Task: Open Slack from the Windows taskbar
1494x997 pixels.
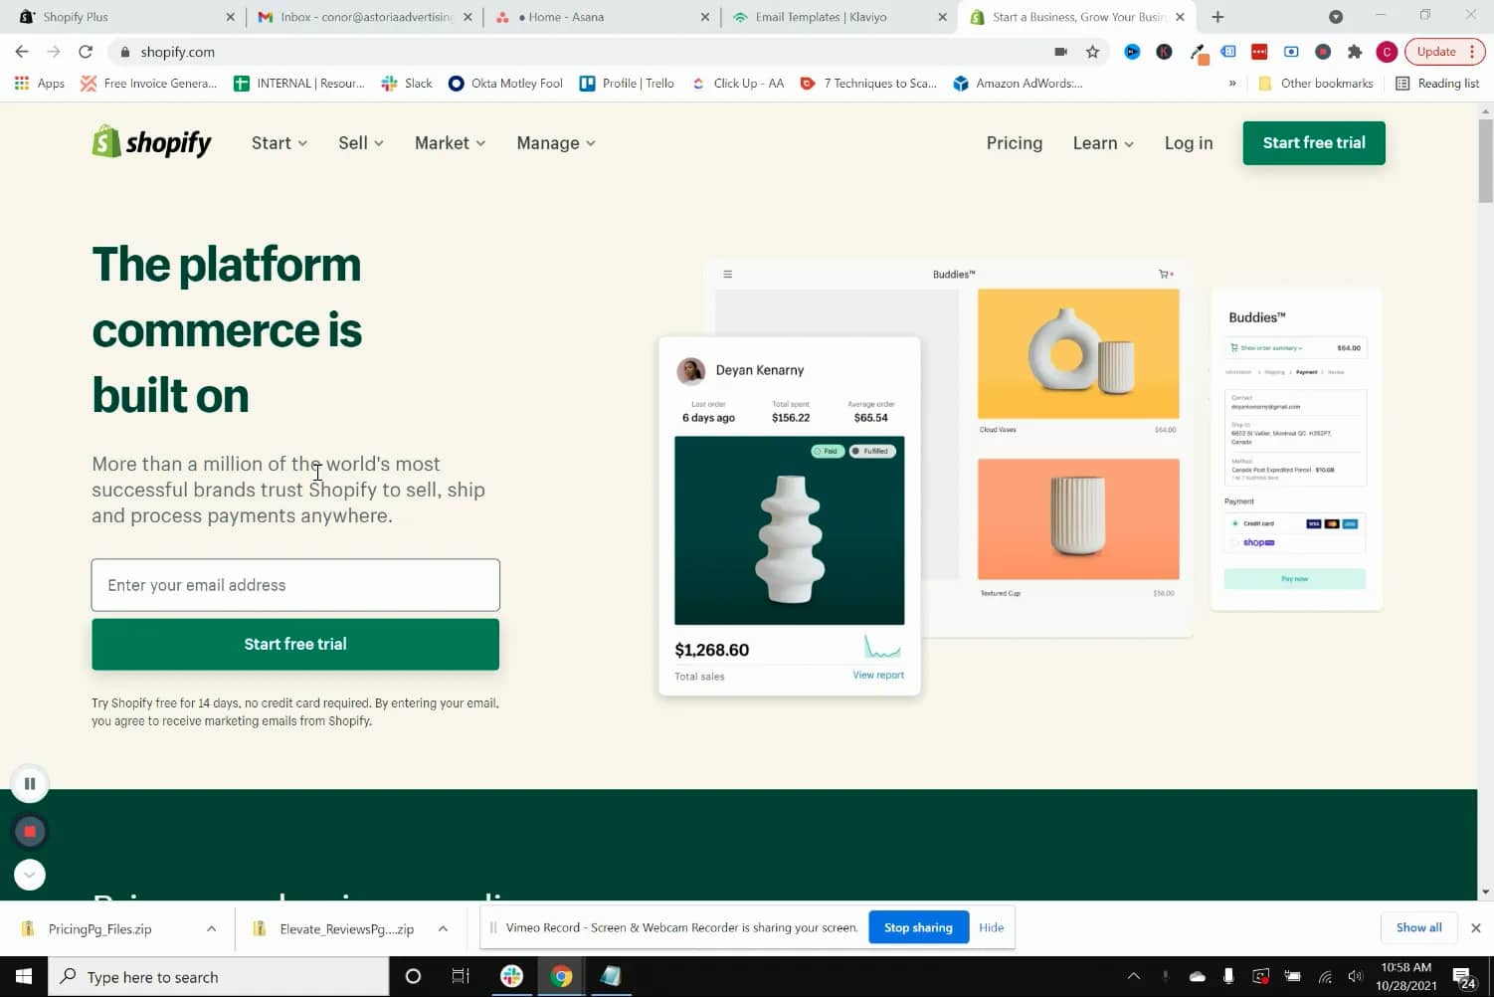Action: point(511,976)
